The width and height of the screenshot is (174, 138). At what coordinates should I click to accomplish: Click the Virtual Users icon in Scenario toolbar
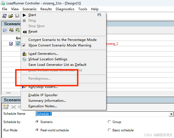click(11, 30)
